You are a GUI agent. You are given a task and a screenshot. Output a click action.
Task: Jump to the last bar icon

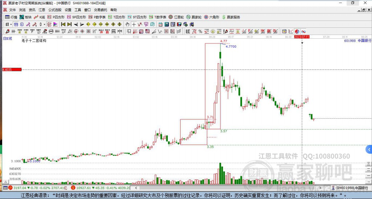[x=69, y=24]
